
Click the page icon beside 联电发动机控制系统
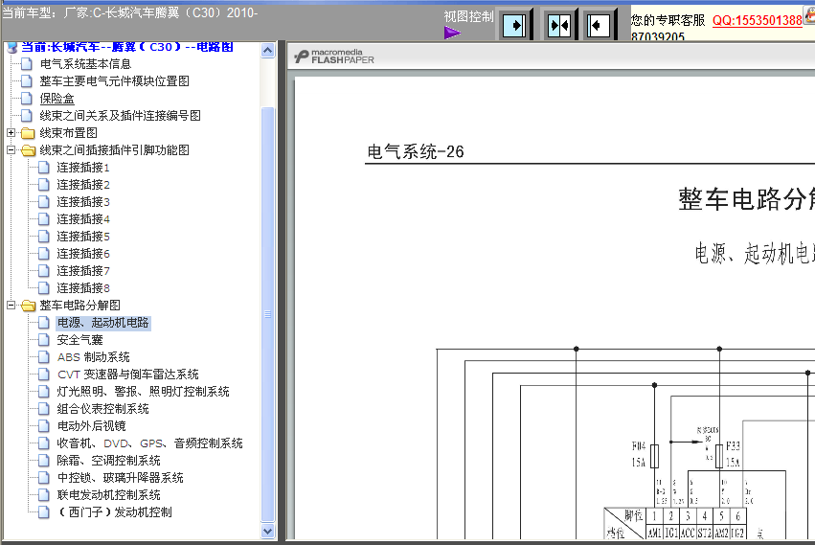(x=44, y=494)
